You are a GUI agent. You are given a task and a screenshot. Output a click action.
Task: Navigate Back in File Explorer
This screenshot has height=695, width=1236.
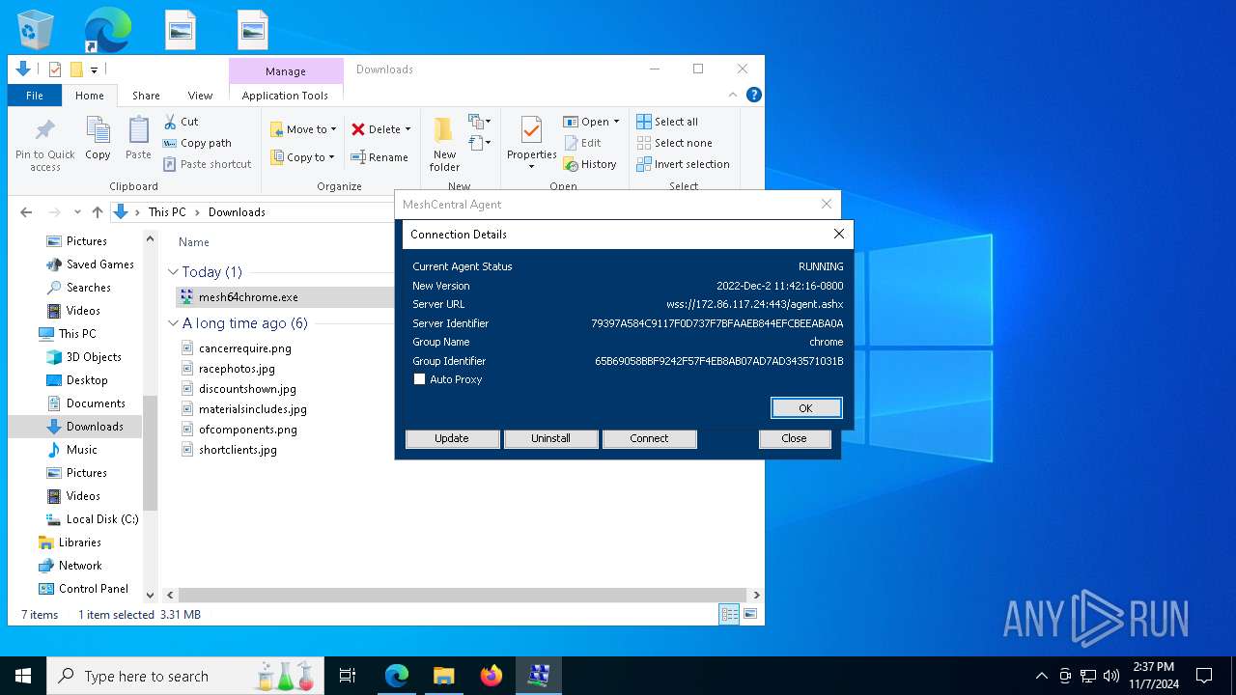[26, 212]
